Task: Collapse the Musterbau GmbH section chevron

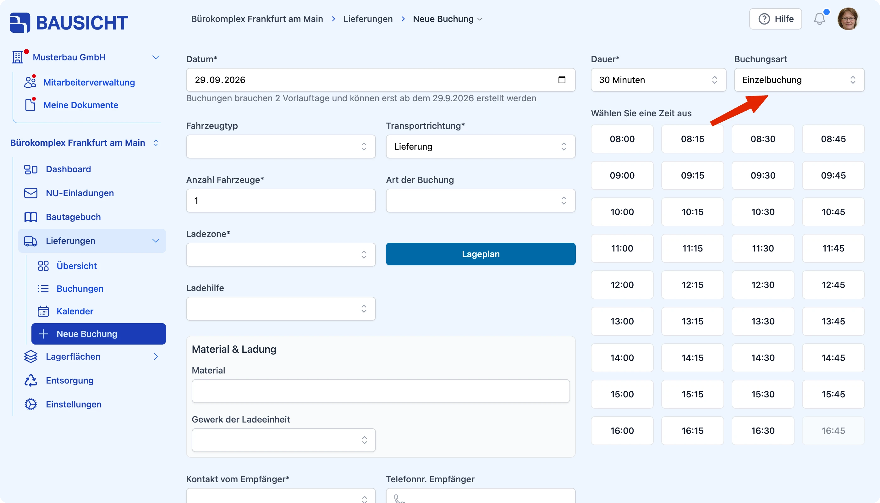Action: (156, 57)
